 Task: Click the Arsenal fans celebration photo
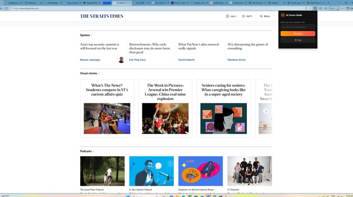coord(165,119)
